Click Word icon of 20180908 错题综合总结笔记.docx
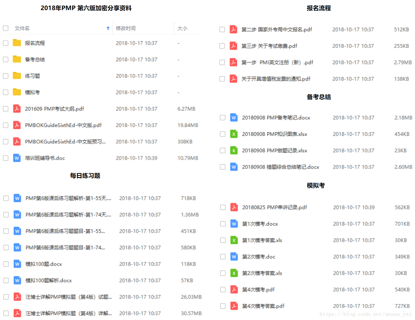 click(x=234, y=167)
